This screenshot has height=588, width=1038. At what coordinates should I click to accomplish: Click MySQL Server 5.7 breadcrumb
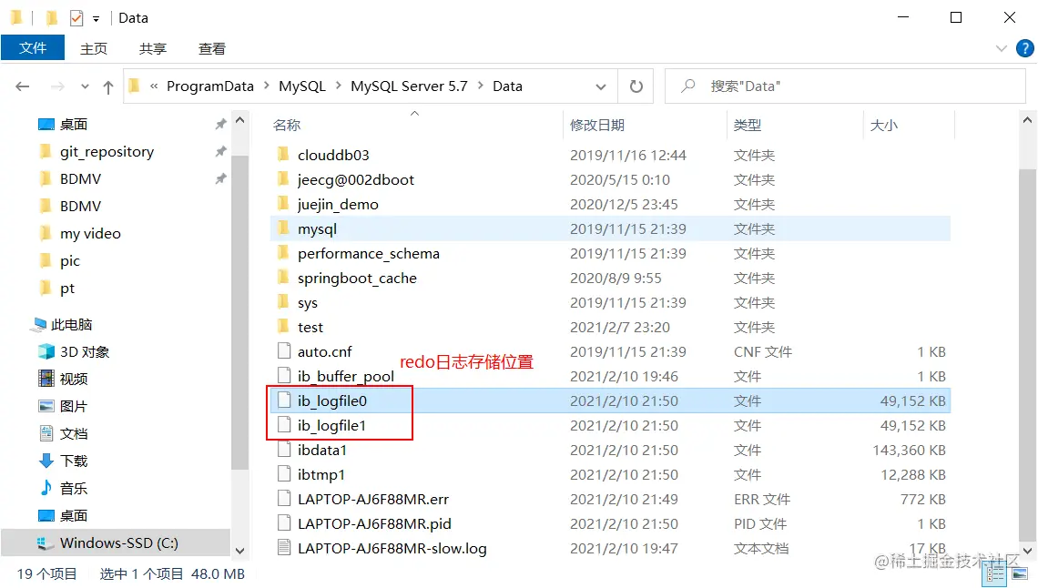pyautogui.click(x=409, y=86)
